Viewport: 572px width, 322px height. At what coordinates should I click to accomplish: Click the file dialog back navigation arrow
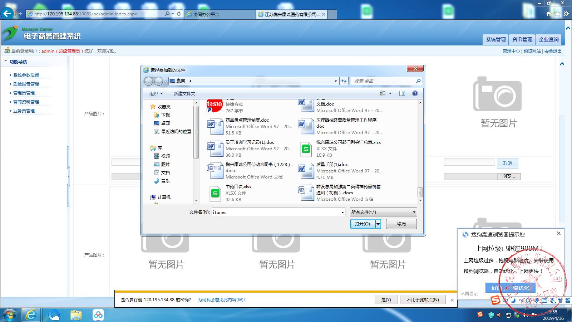point(148,81)
